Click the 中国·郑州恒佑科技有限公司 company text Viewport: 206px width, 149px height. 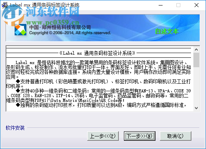(x=60, y=27)
